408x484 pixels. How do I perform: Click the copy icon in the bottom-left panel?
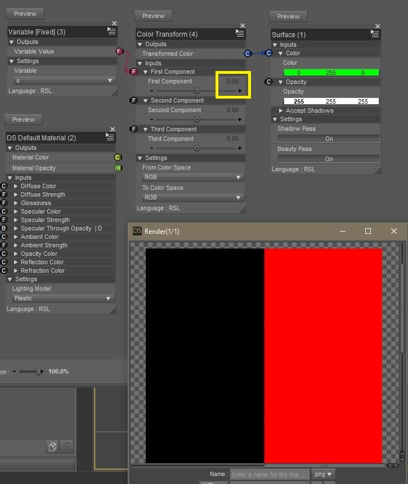coord(52,447)
